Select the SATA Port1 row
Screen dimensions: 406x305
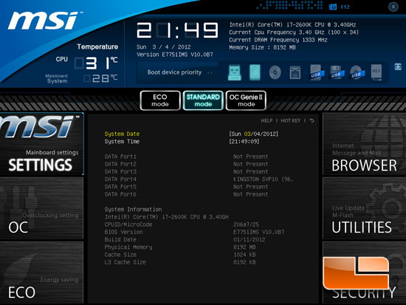click(187, 157)
